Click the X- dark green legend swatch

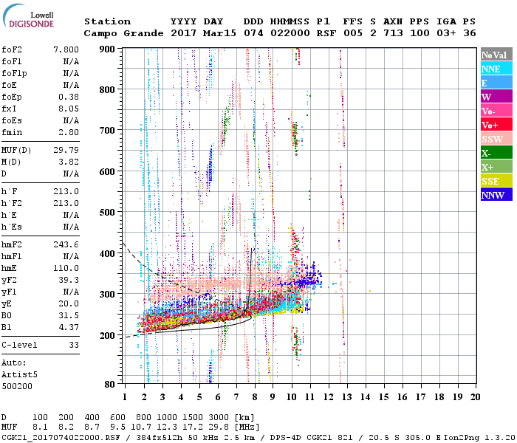[496, 153]
